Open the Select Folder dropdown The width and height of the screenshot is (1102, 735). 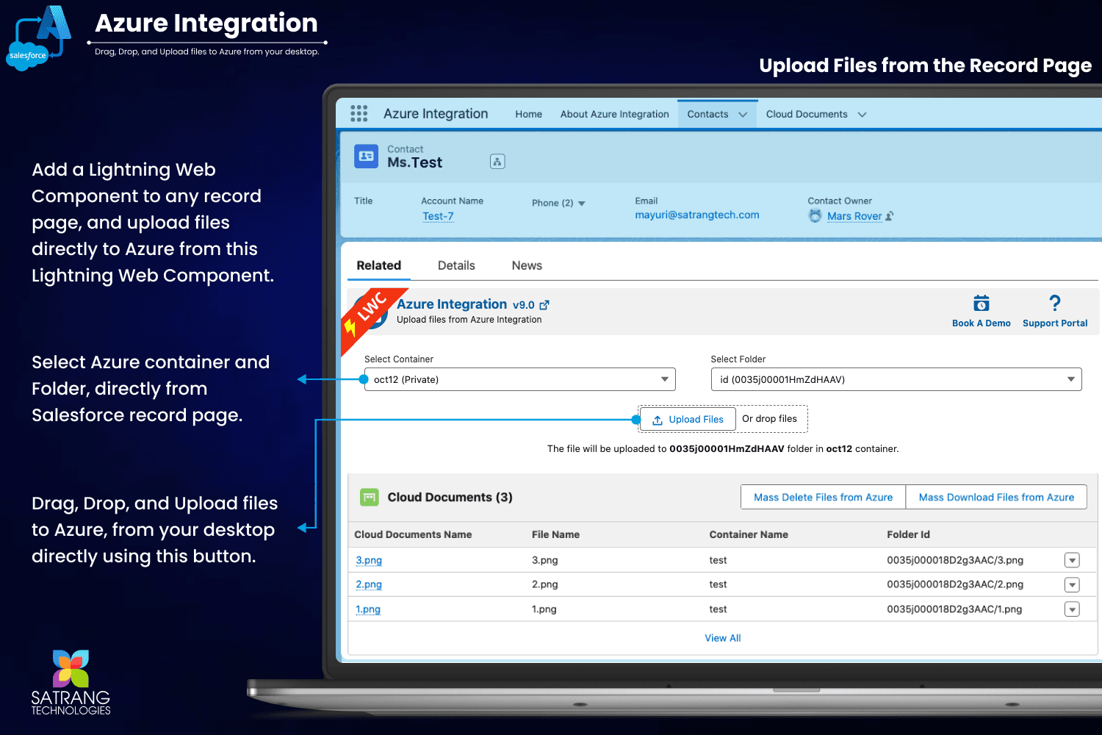896,379
